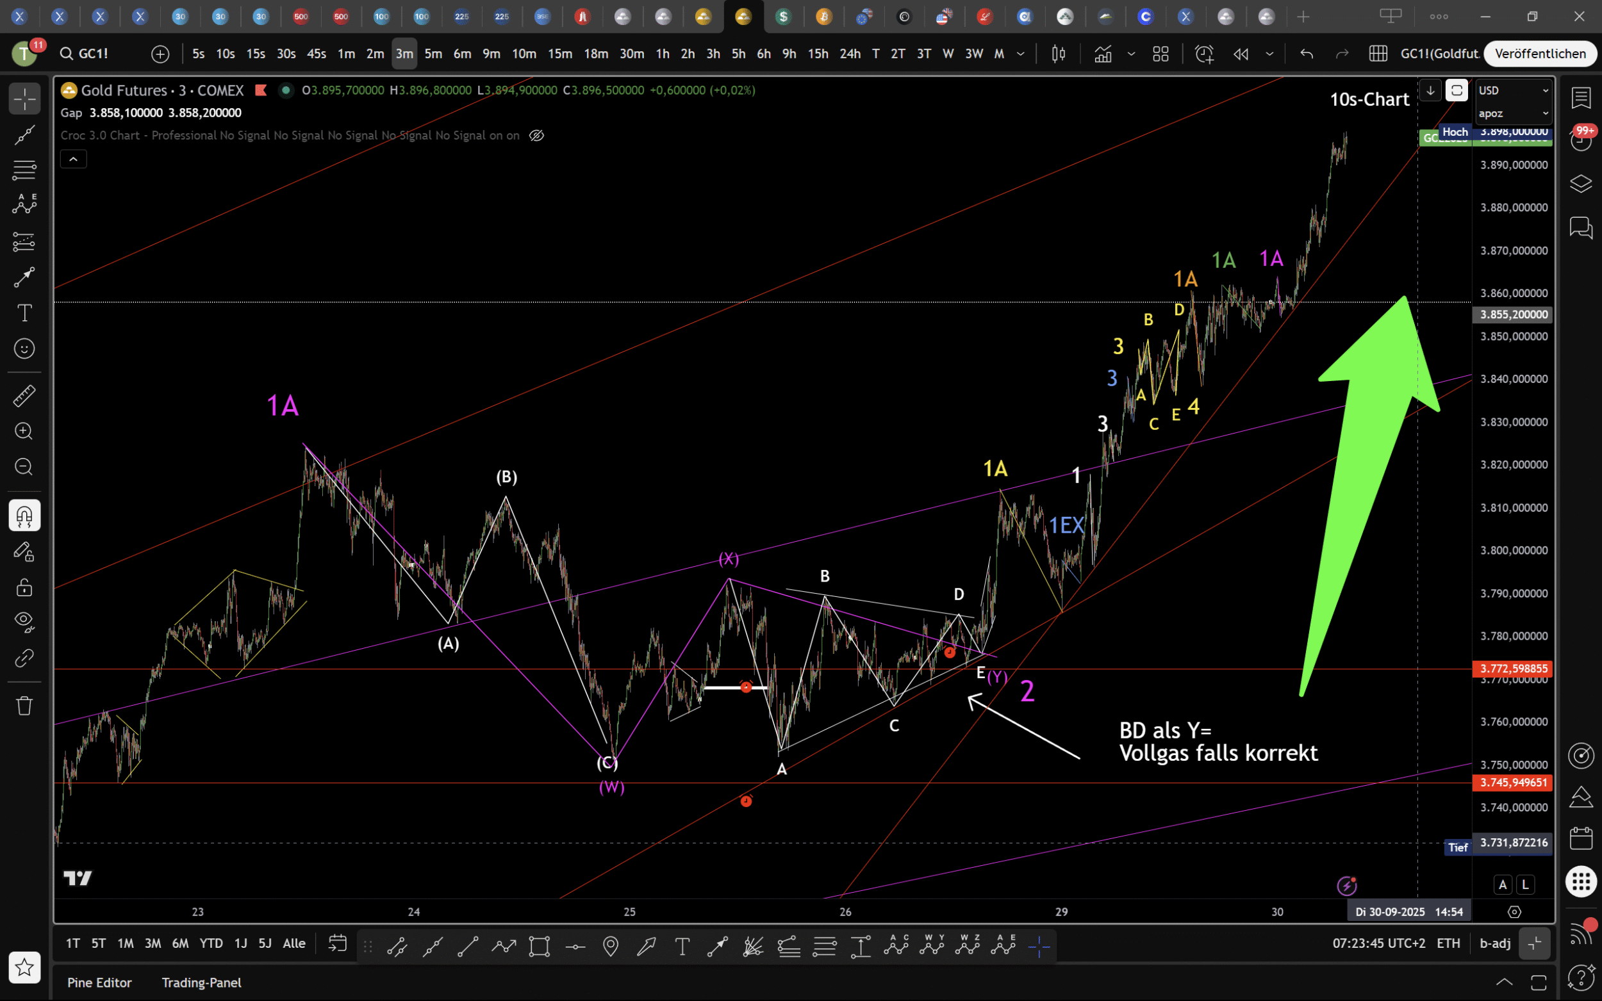Click the red 3.772,598855 price label
Image resolution: width=1602 pixels, height=1001 pixels.
point(1512,669)
